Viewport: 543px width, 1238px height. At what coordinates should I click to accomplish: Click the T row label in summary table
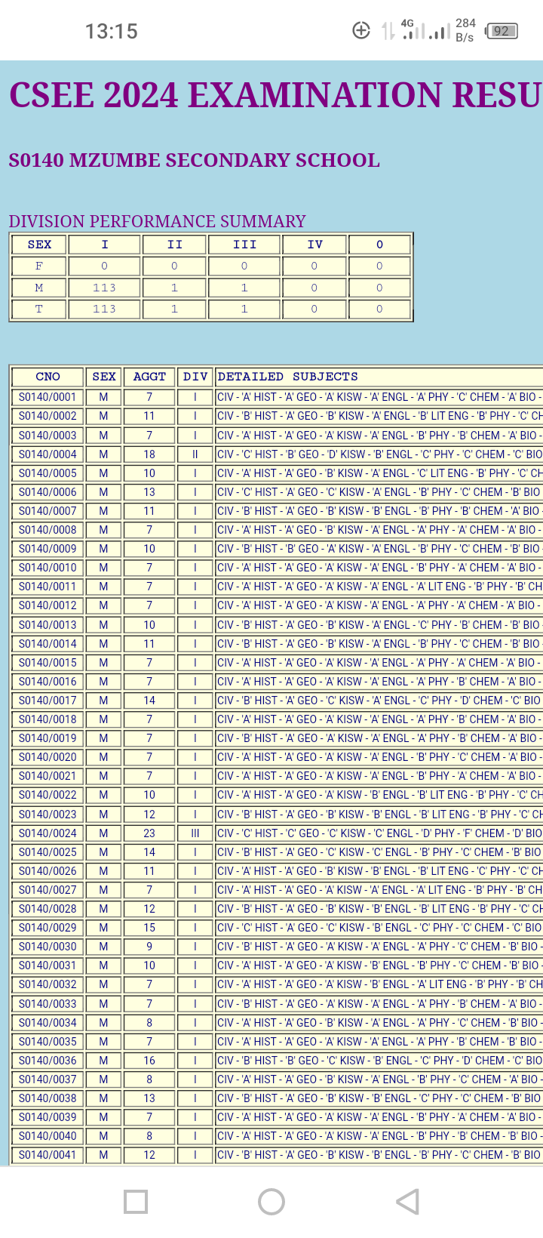[39, 309]
